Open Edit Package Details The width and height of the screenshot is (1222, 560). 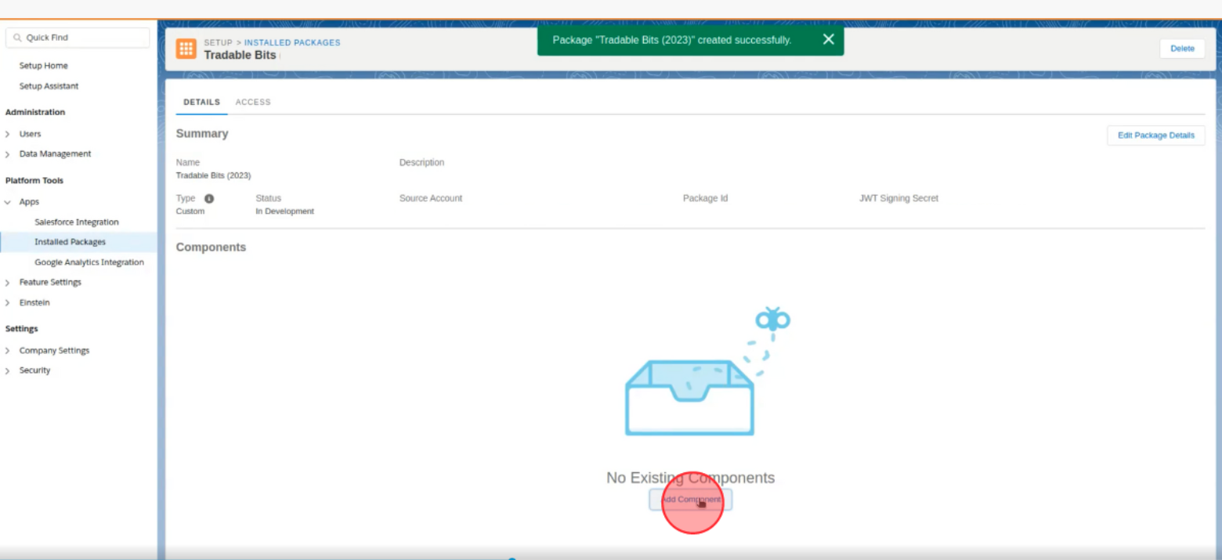point(1155,135)
